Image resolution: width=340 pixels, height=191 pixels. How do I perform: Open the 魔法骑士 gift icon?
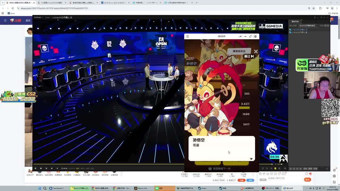39,173
